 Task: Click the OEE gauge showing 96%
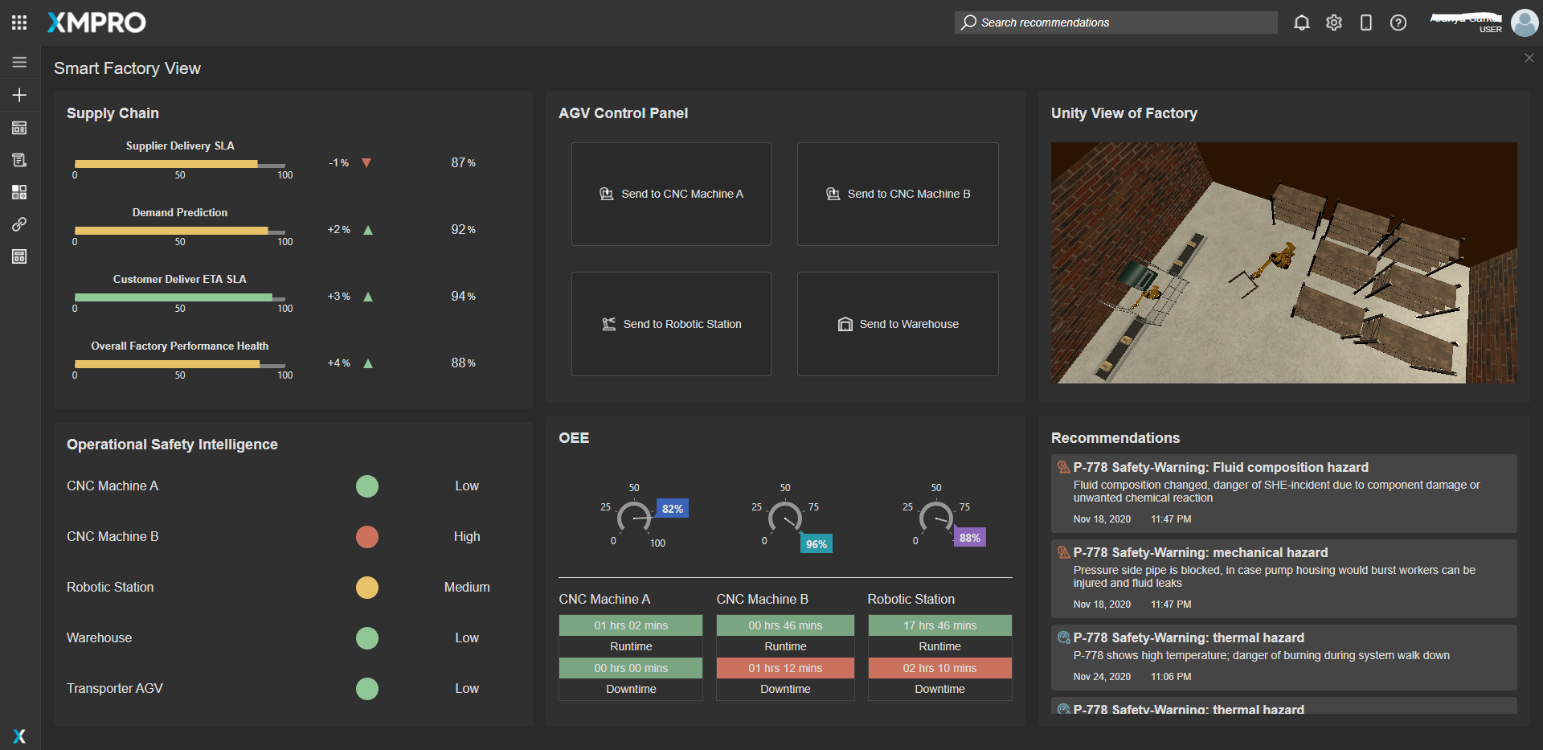click(786, 516)
